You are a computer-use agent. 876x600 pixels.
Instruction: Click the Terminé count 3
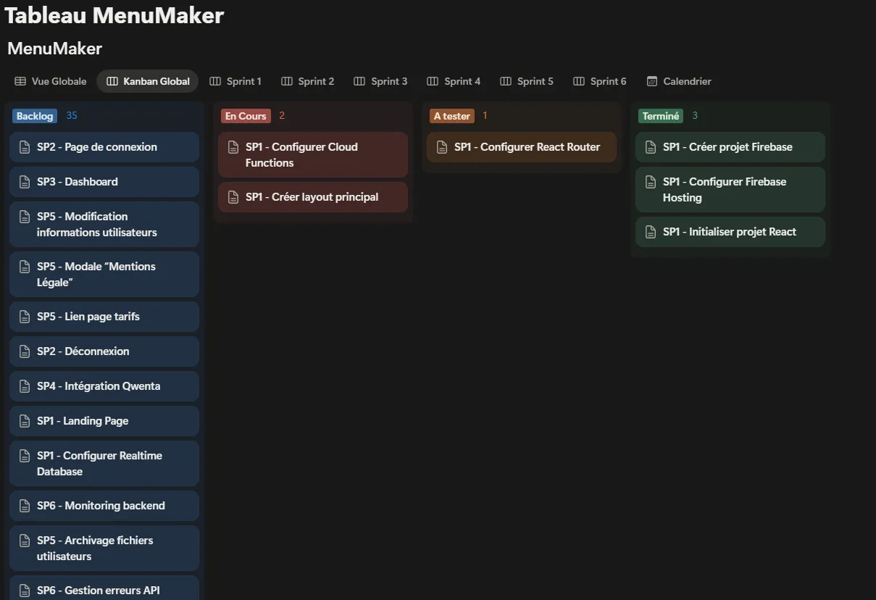(x=695, y=116)
